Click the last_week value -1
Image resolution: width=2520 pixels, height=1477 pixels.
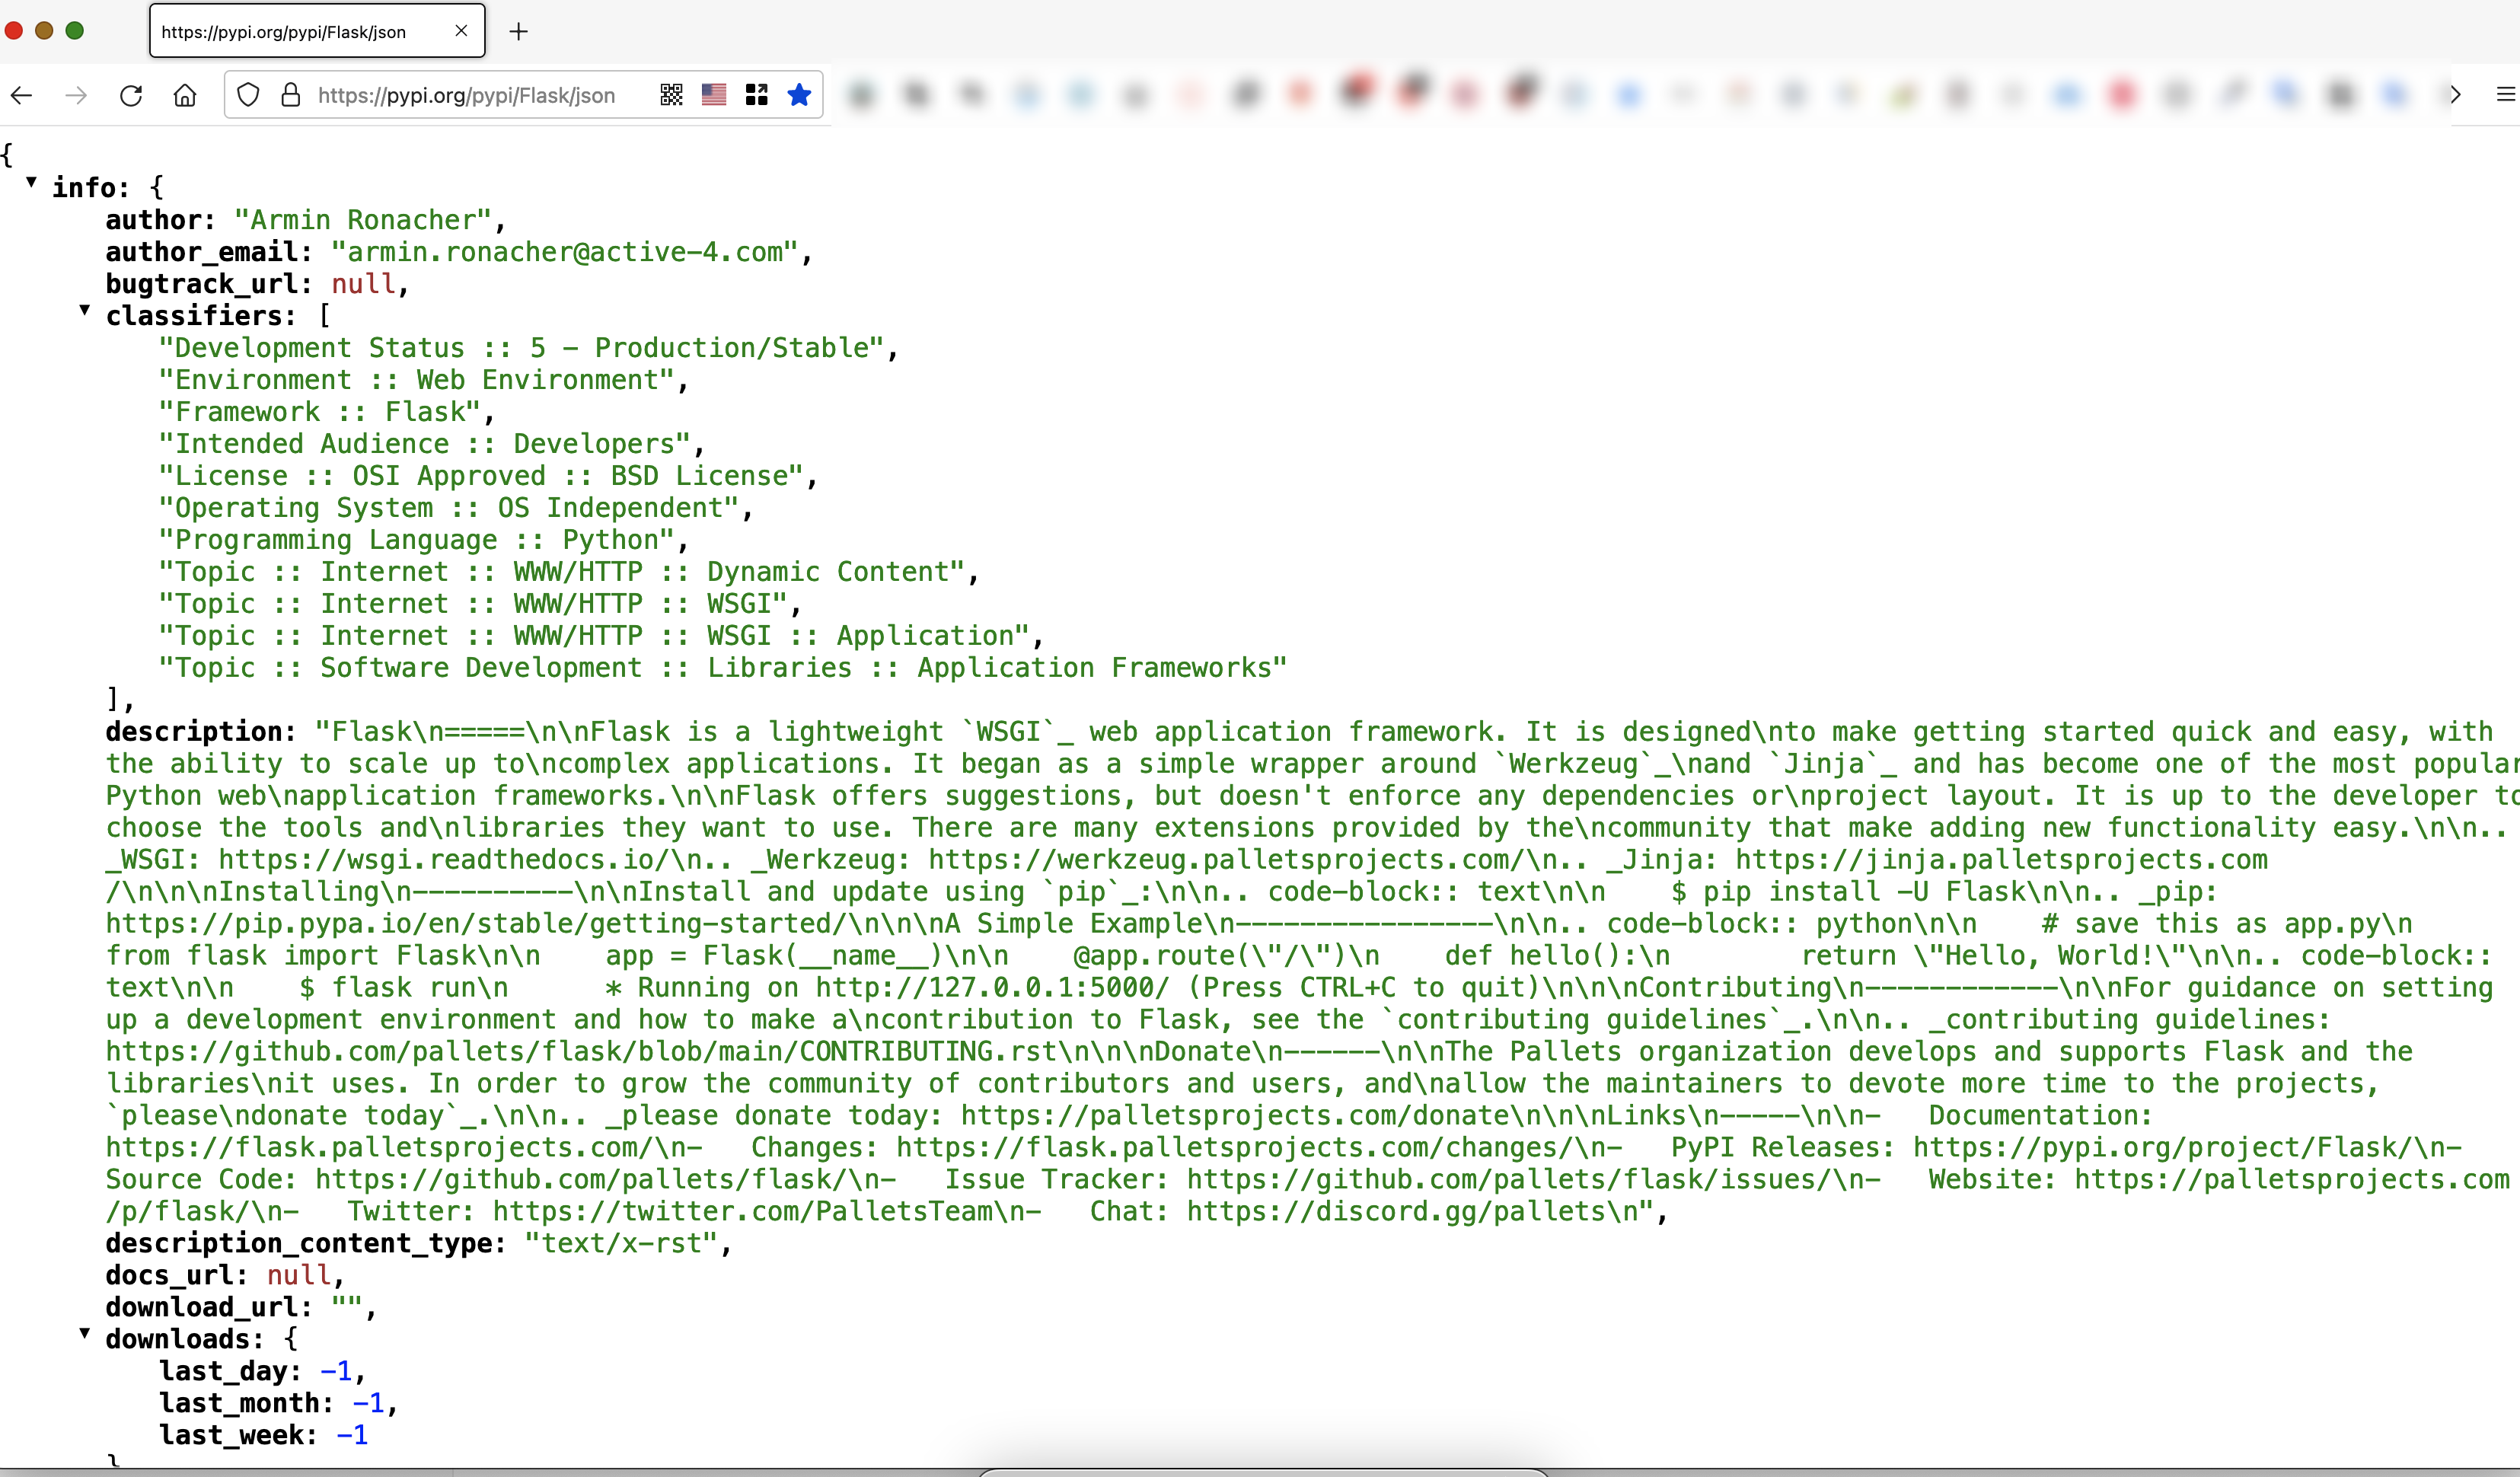point(352,1436)
